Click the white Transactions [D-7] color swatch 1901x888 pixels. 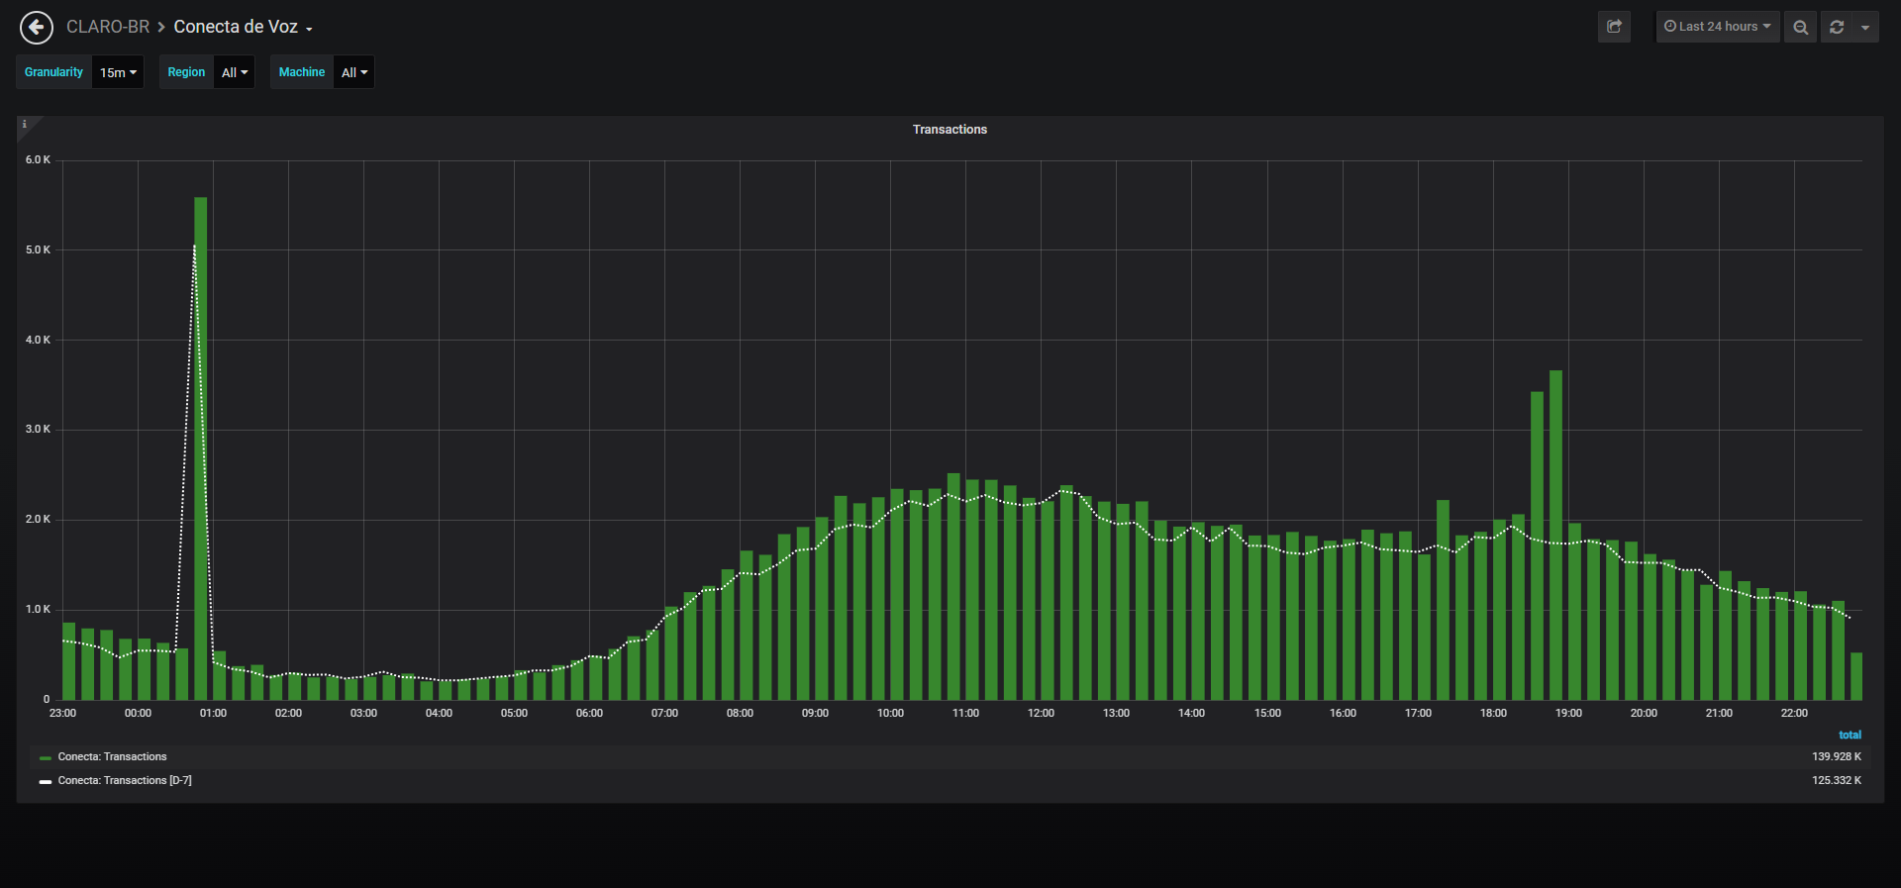[46, 782]
